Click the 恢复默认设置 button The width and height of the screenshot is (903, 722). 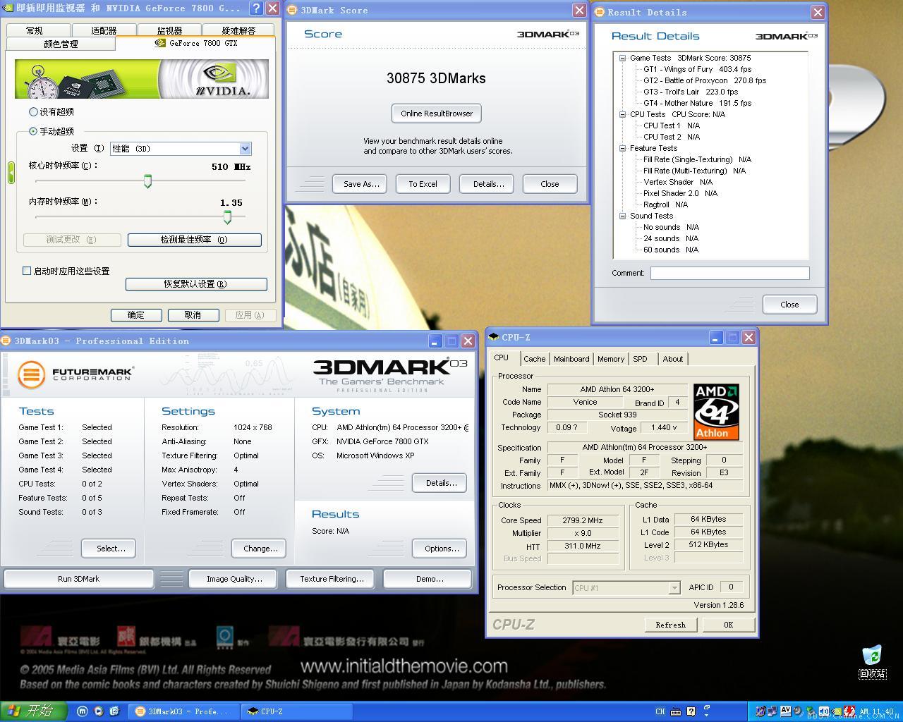pyautogui.click(x=195, y=284)
